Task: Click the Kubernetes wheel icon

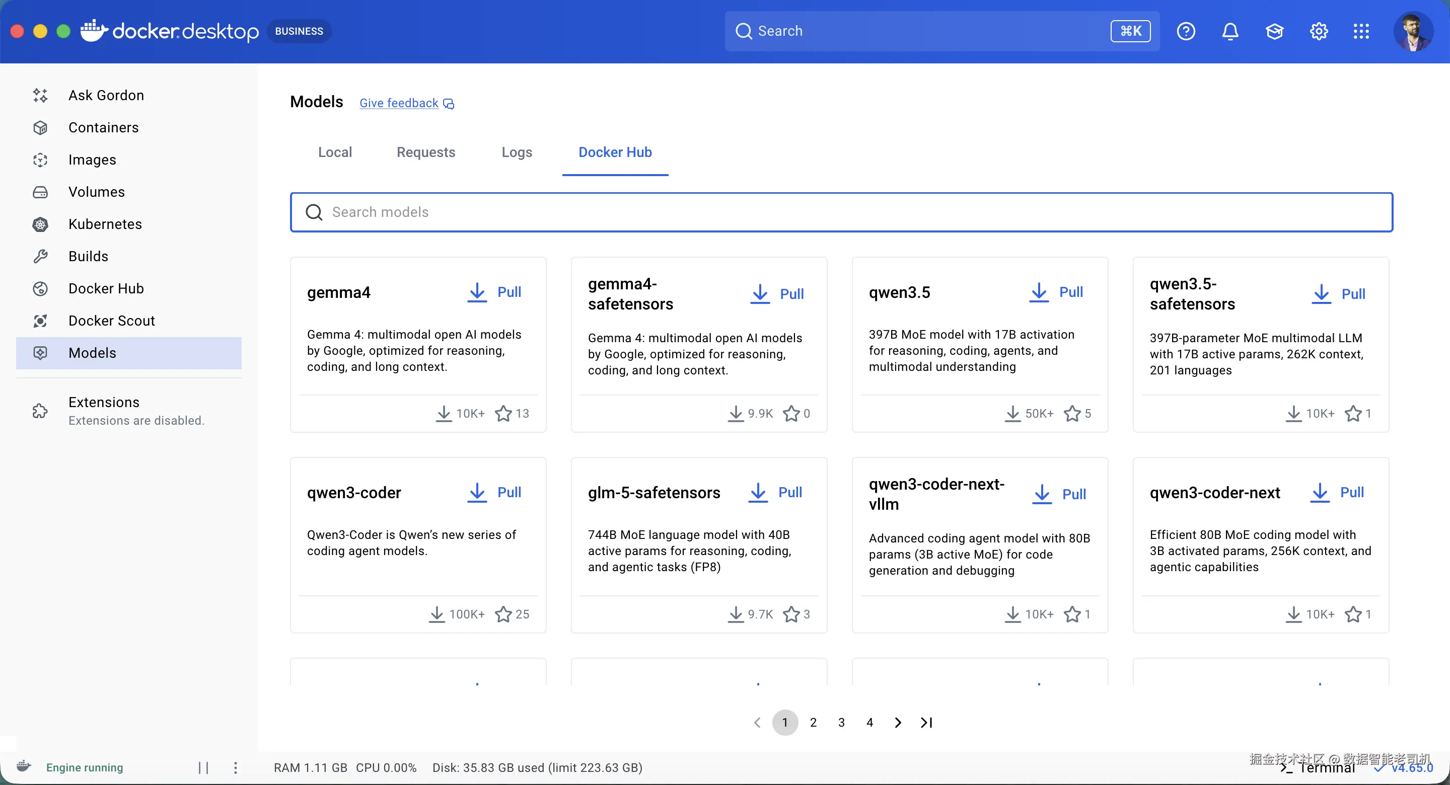Action: coord(40,224)
